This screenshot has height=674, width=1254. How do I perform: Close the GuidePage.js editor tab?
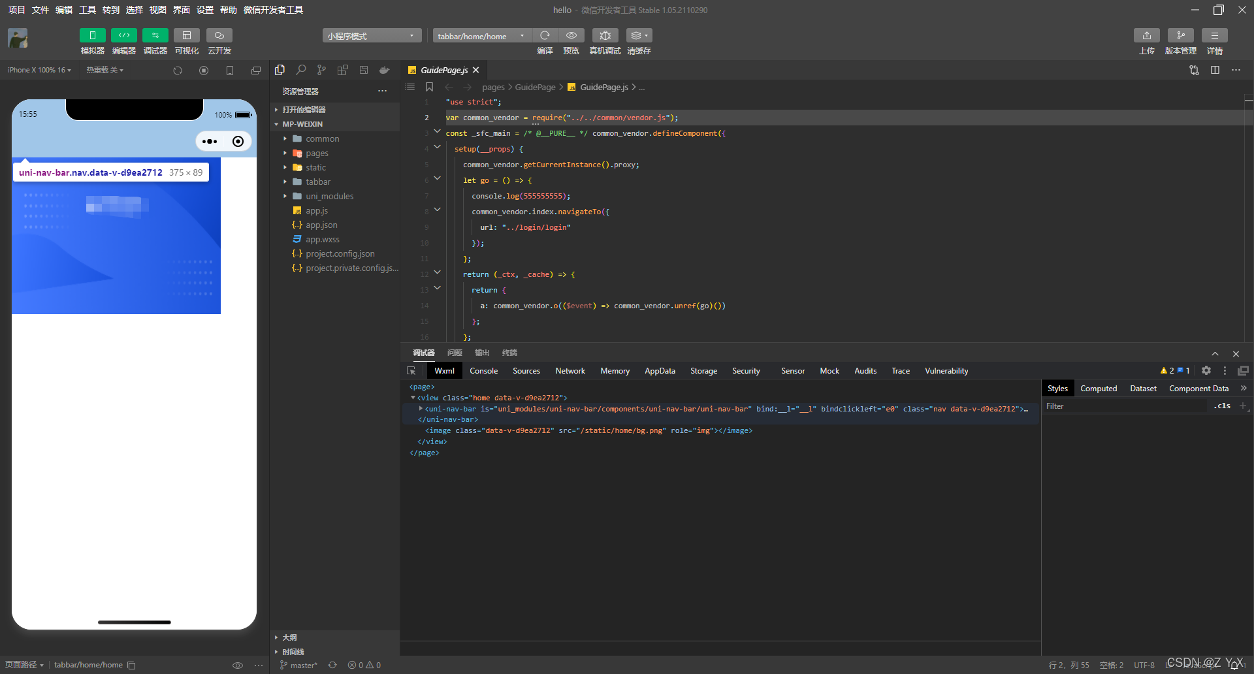[476, 70]
